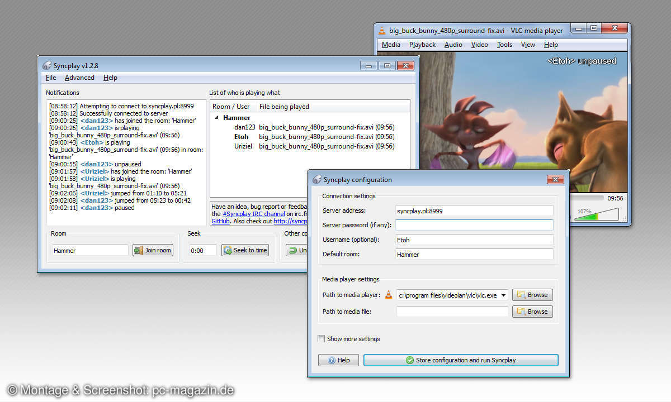Click the VLC playback seek bar
671x402 pixels.
point(587,198)
